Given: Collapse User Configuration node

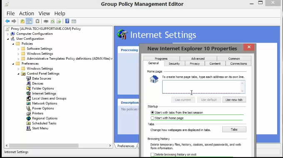Looking at the screenshot, I should (8, 39).
